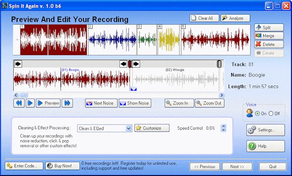
Task: Increase Speed Control with up arrow
Action: pyautogui.click(x=224, y=126)
